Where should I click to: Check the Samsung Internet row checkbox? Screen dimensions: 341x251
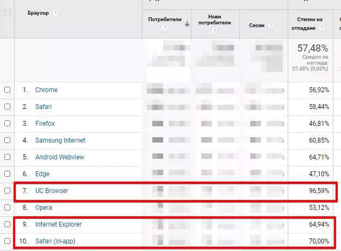[8, 140]
